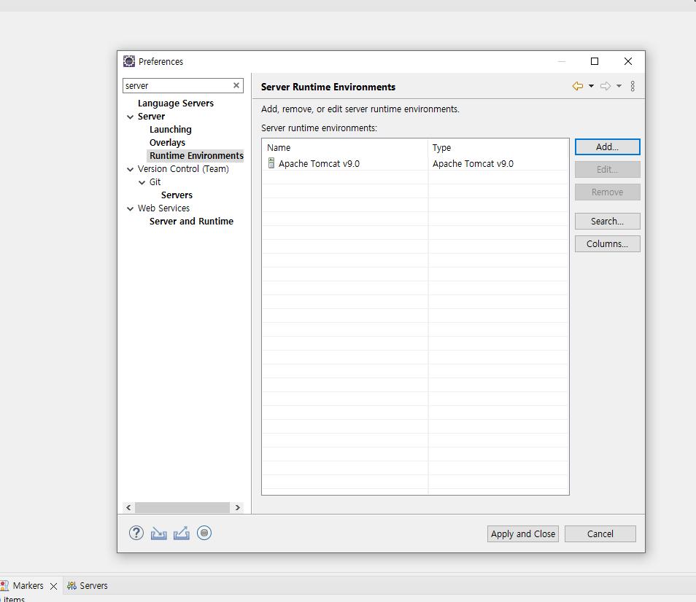696x602 pixels.
Task: Select Runtime Environments tree item
Action: (x=196, y=155)
